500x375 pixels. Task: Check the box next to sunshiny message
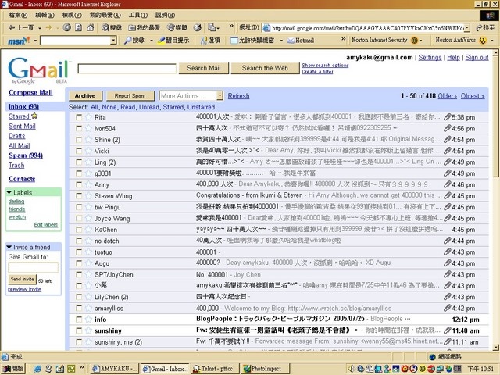79,330
